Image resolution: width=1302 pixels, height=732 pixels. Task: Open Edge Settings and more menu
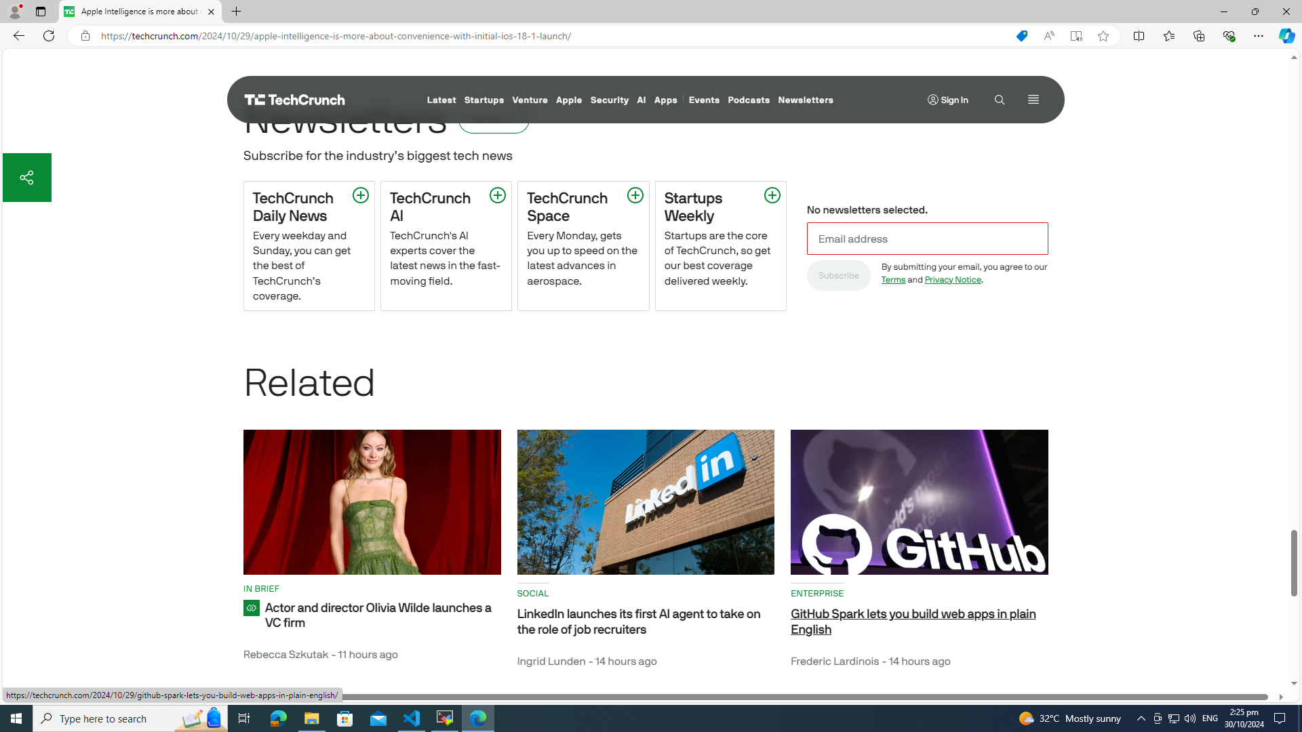point(1258,36)
